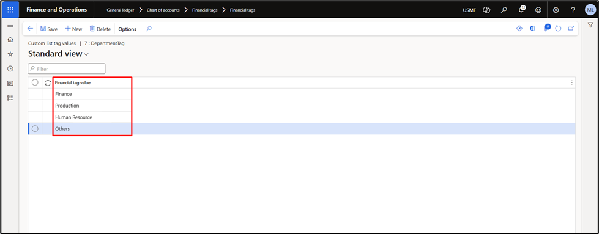
Task: Click the Save button
Action: point(49,29)
